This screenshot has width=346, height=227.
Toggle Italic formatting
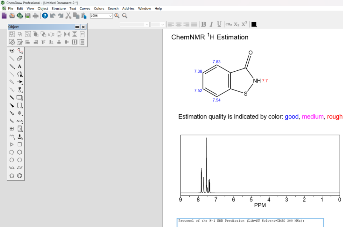pyautogui.click(x=211, y=24)
